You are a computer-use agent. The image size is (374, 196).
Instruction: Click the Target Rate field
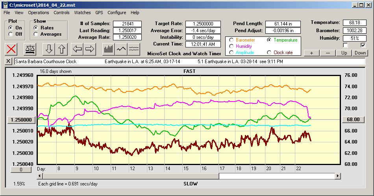point(203,24)
